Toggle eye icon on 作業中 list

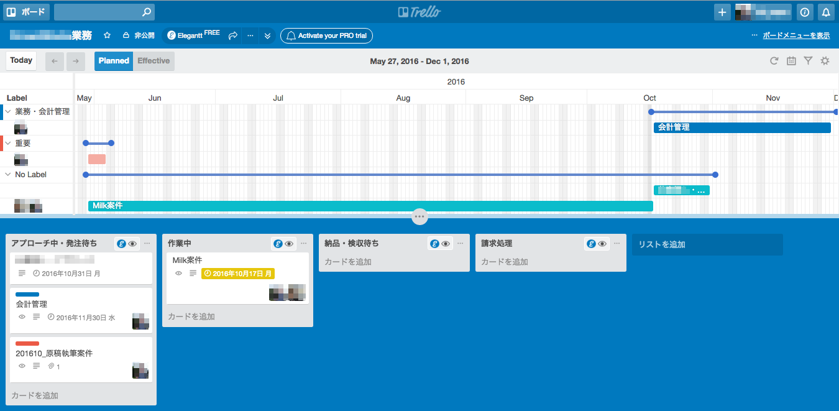coord(289,244)
